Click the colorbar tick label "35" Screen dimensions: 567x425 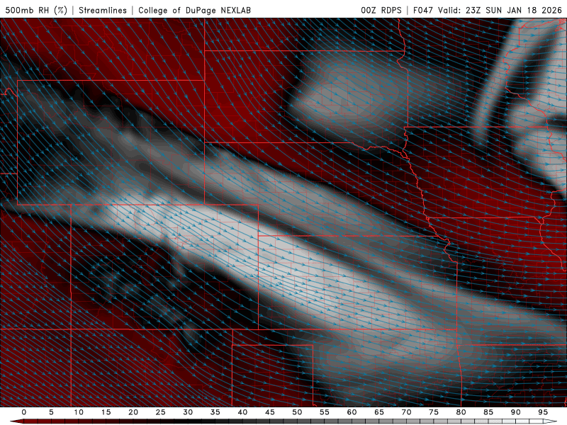215,412
